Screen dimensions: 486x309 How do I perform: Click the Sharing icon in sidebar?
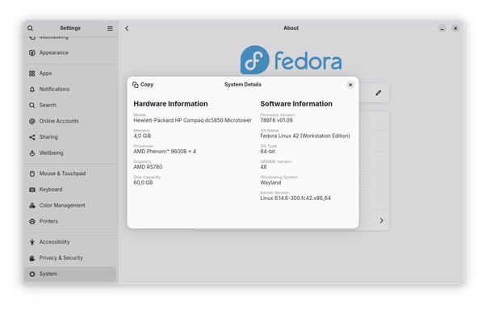[32, 137]
